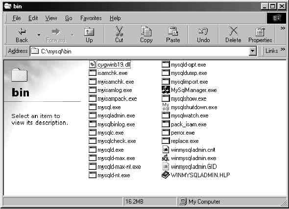
Task: Navigate Back with the Back button
Action: [22, 35]
